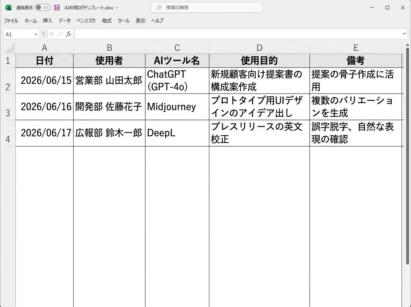Click the green Excel app icon
The image size is (411, 307).
pos(9,8)
